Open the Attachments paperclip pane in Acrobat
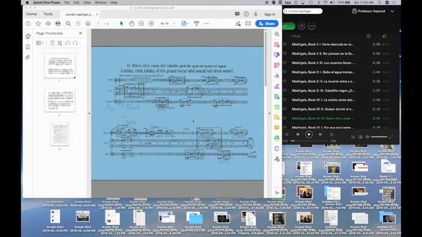Image resolution: width=422 pixels, height=237 pixels. pyautogui.click(x=28, y=57)
